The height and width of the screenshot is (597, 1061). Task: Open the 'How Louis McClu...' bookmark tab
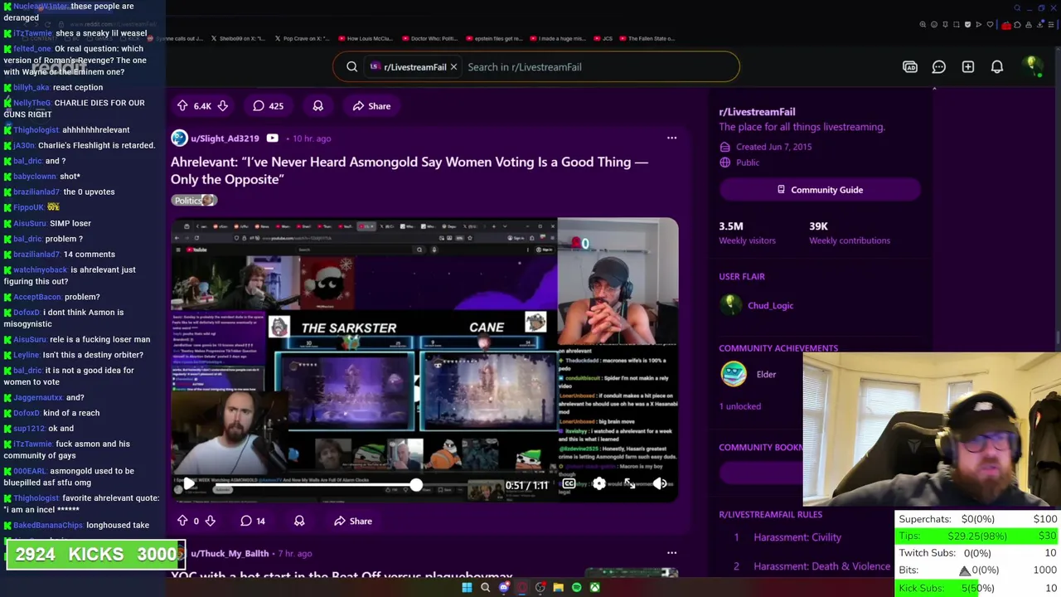[x=365, y=38]
